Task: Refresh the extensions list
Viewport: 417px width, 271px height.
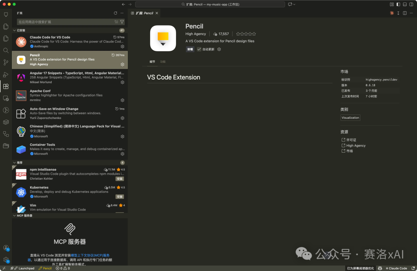Action: click(x=115, y=13)
